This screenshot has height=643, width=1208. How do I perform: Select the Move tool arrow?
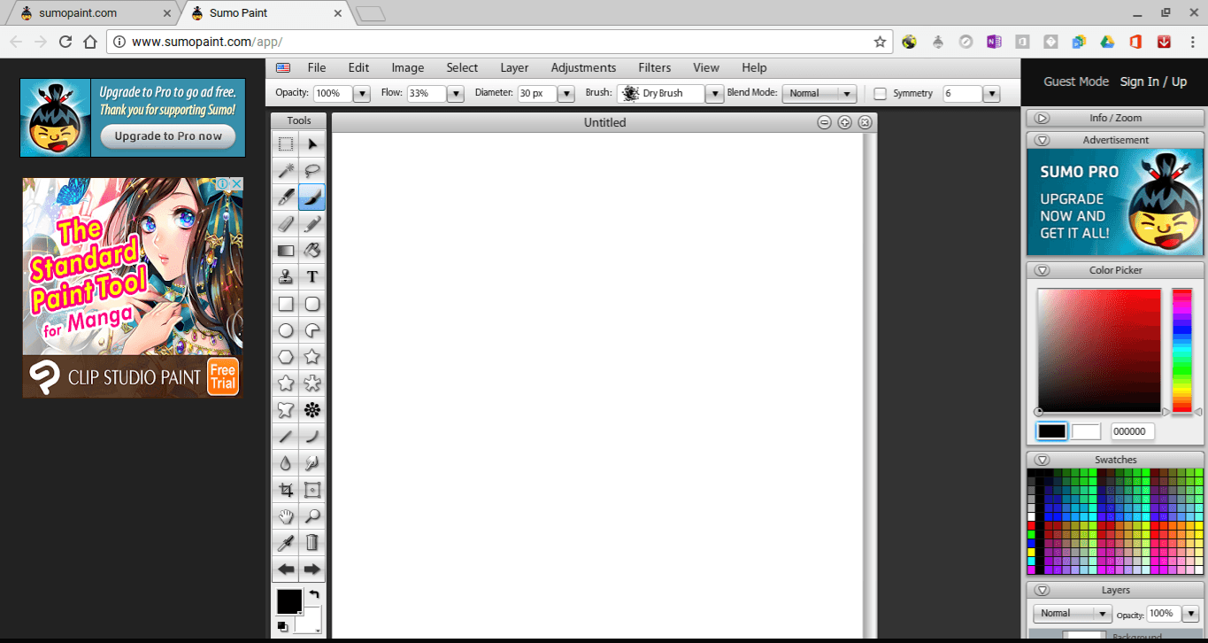click(312, 144)
